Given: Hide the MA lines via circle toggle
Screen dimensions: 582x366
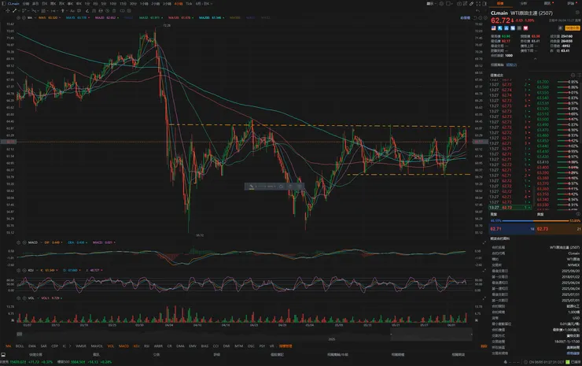Looking at the screenshot, I should 24,17.
